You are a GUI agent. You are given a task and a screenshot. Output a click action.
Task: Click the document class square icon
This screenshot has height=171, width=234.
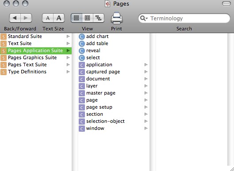(82, 79)
